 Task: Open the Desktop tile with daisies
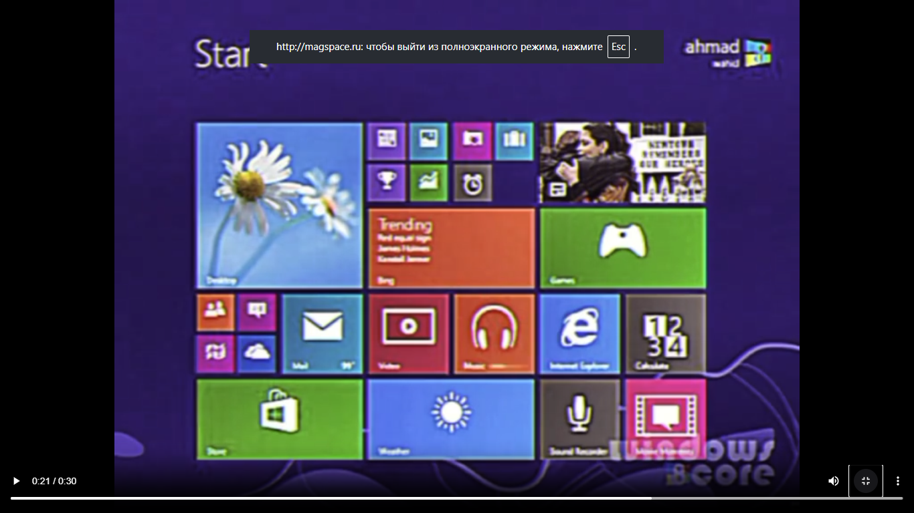pyautogui.click(x=279, y=205)
